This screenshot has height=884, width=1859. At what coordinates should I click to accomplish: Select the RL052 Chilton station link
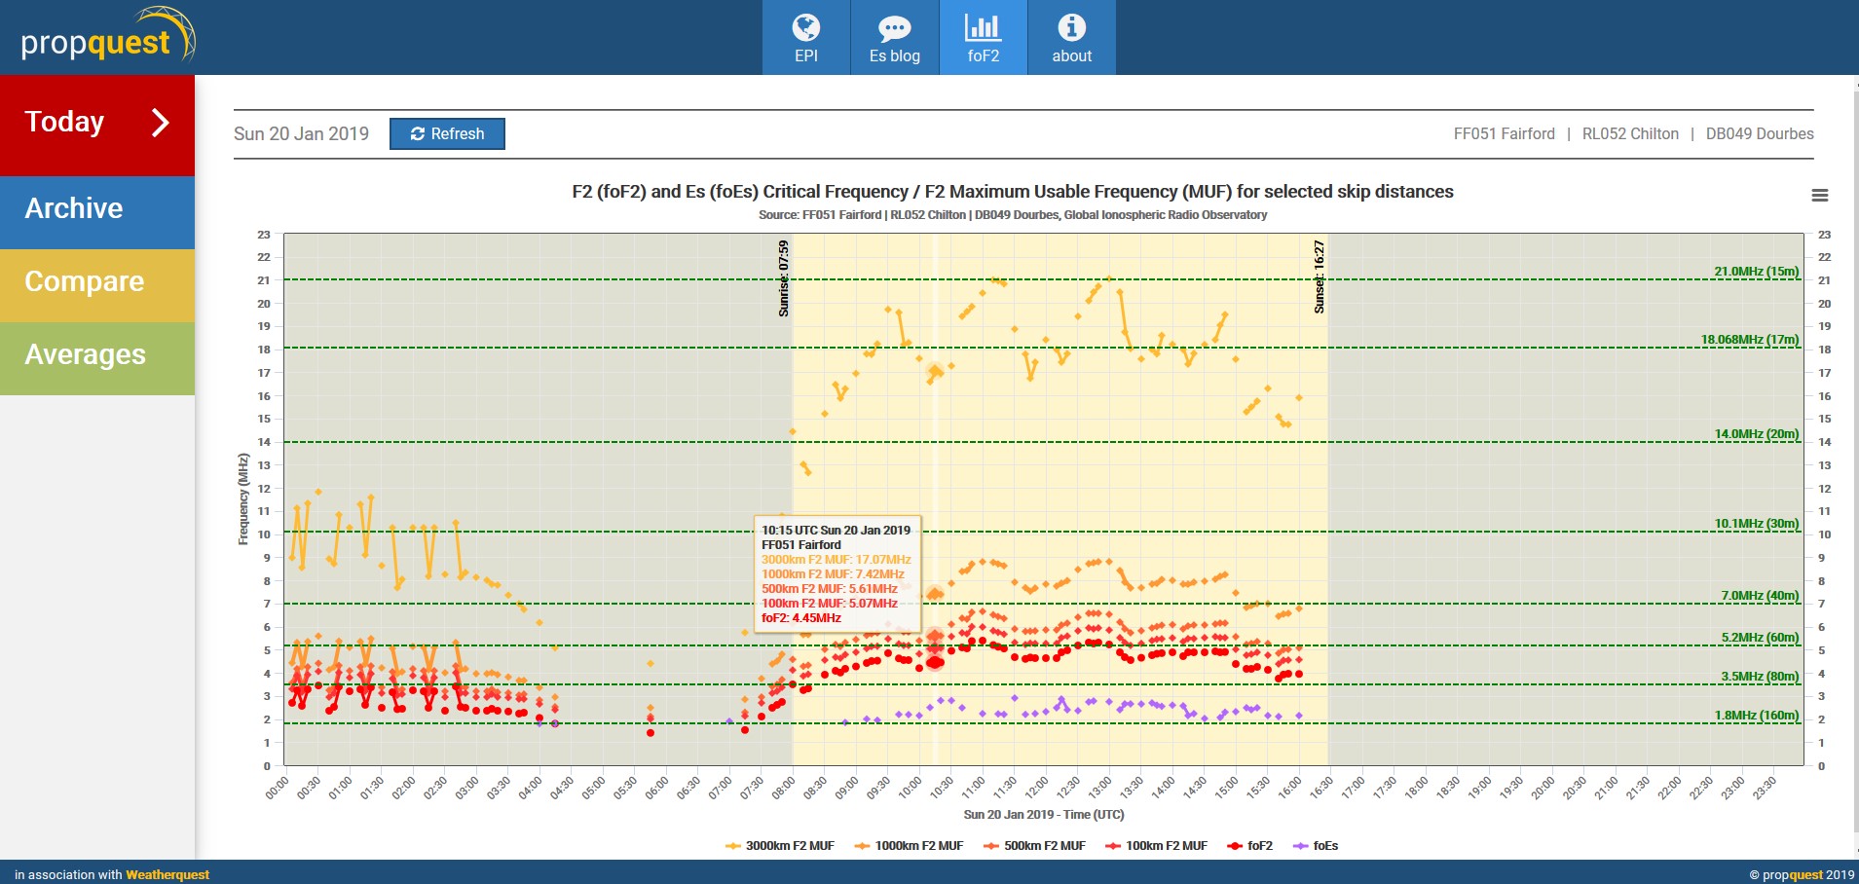pyautogui.click(x=1630, y=134)
